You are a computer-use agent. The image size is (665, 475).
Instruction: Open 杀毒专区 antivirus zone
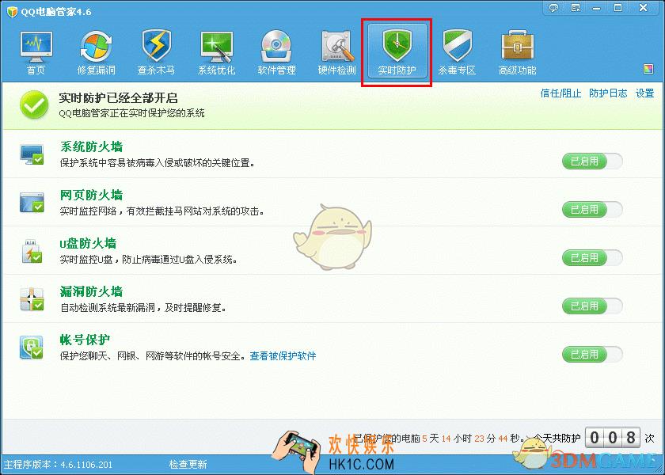(457, 52)
